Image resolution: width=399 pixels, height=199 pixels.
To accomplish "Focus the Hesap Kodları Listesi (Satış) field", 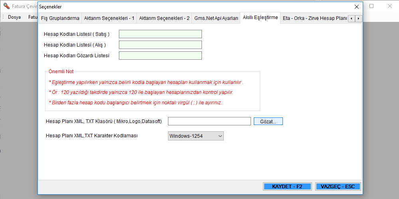I will coord(160,34).
